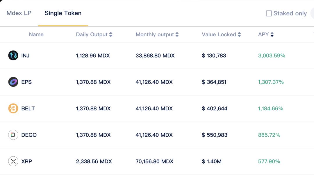Click the DEGO token icon

pos(13,135)
